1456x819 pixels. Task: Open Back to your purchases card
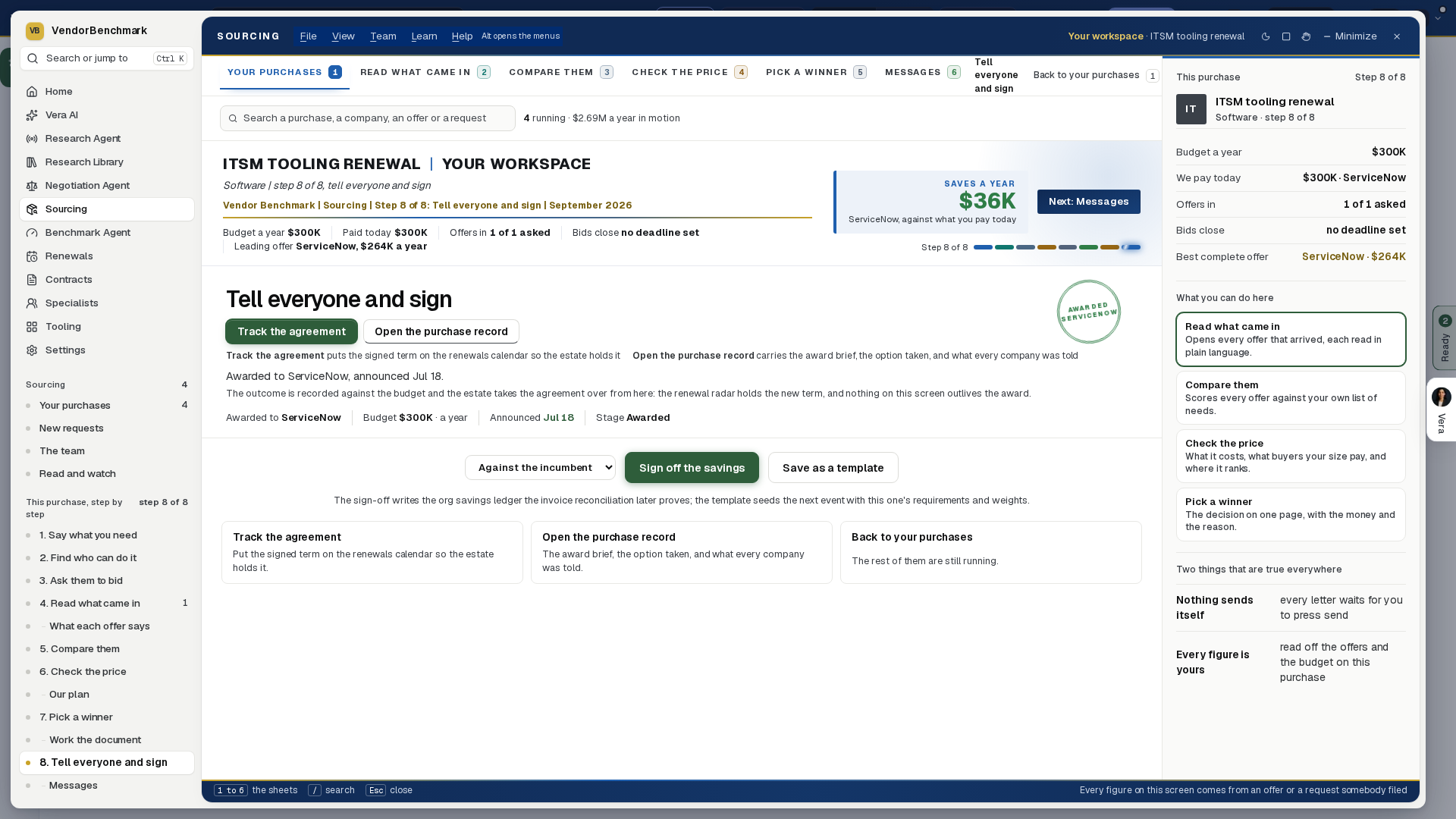coord(990,552)
